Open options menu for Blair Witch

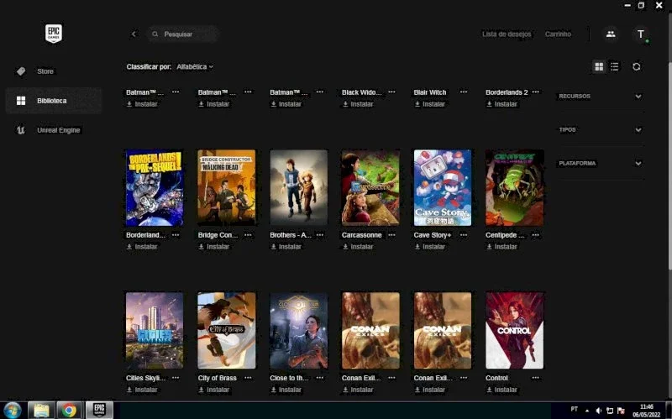464,92
